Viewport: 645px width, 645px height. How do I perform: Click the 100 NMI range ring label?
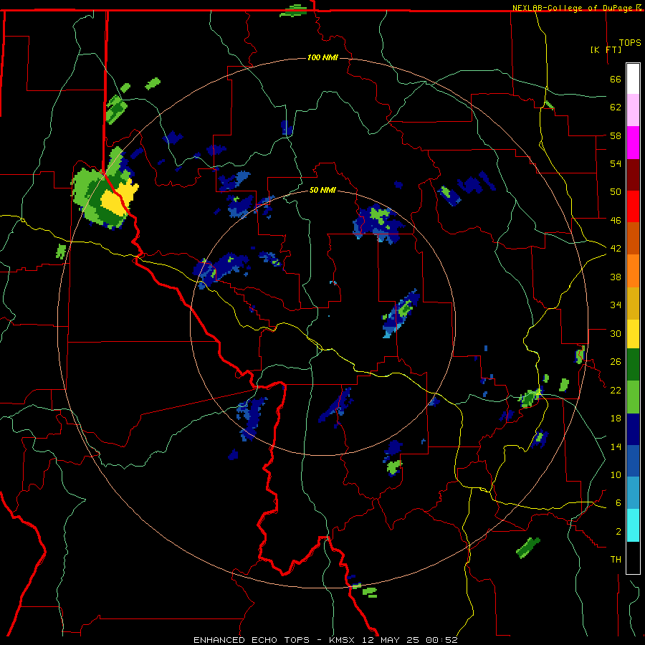pos(322,57)
